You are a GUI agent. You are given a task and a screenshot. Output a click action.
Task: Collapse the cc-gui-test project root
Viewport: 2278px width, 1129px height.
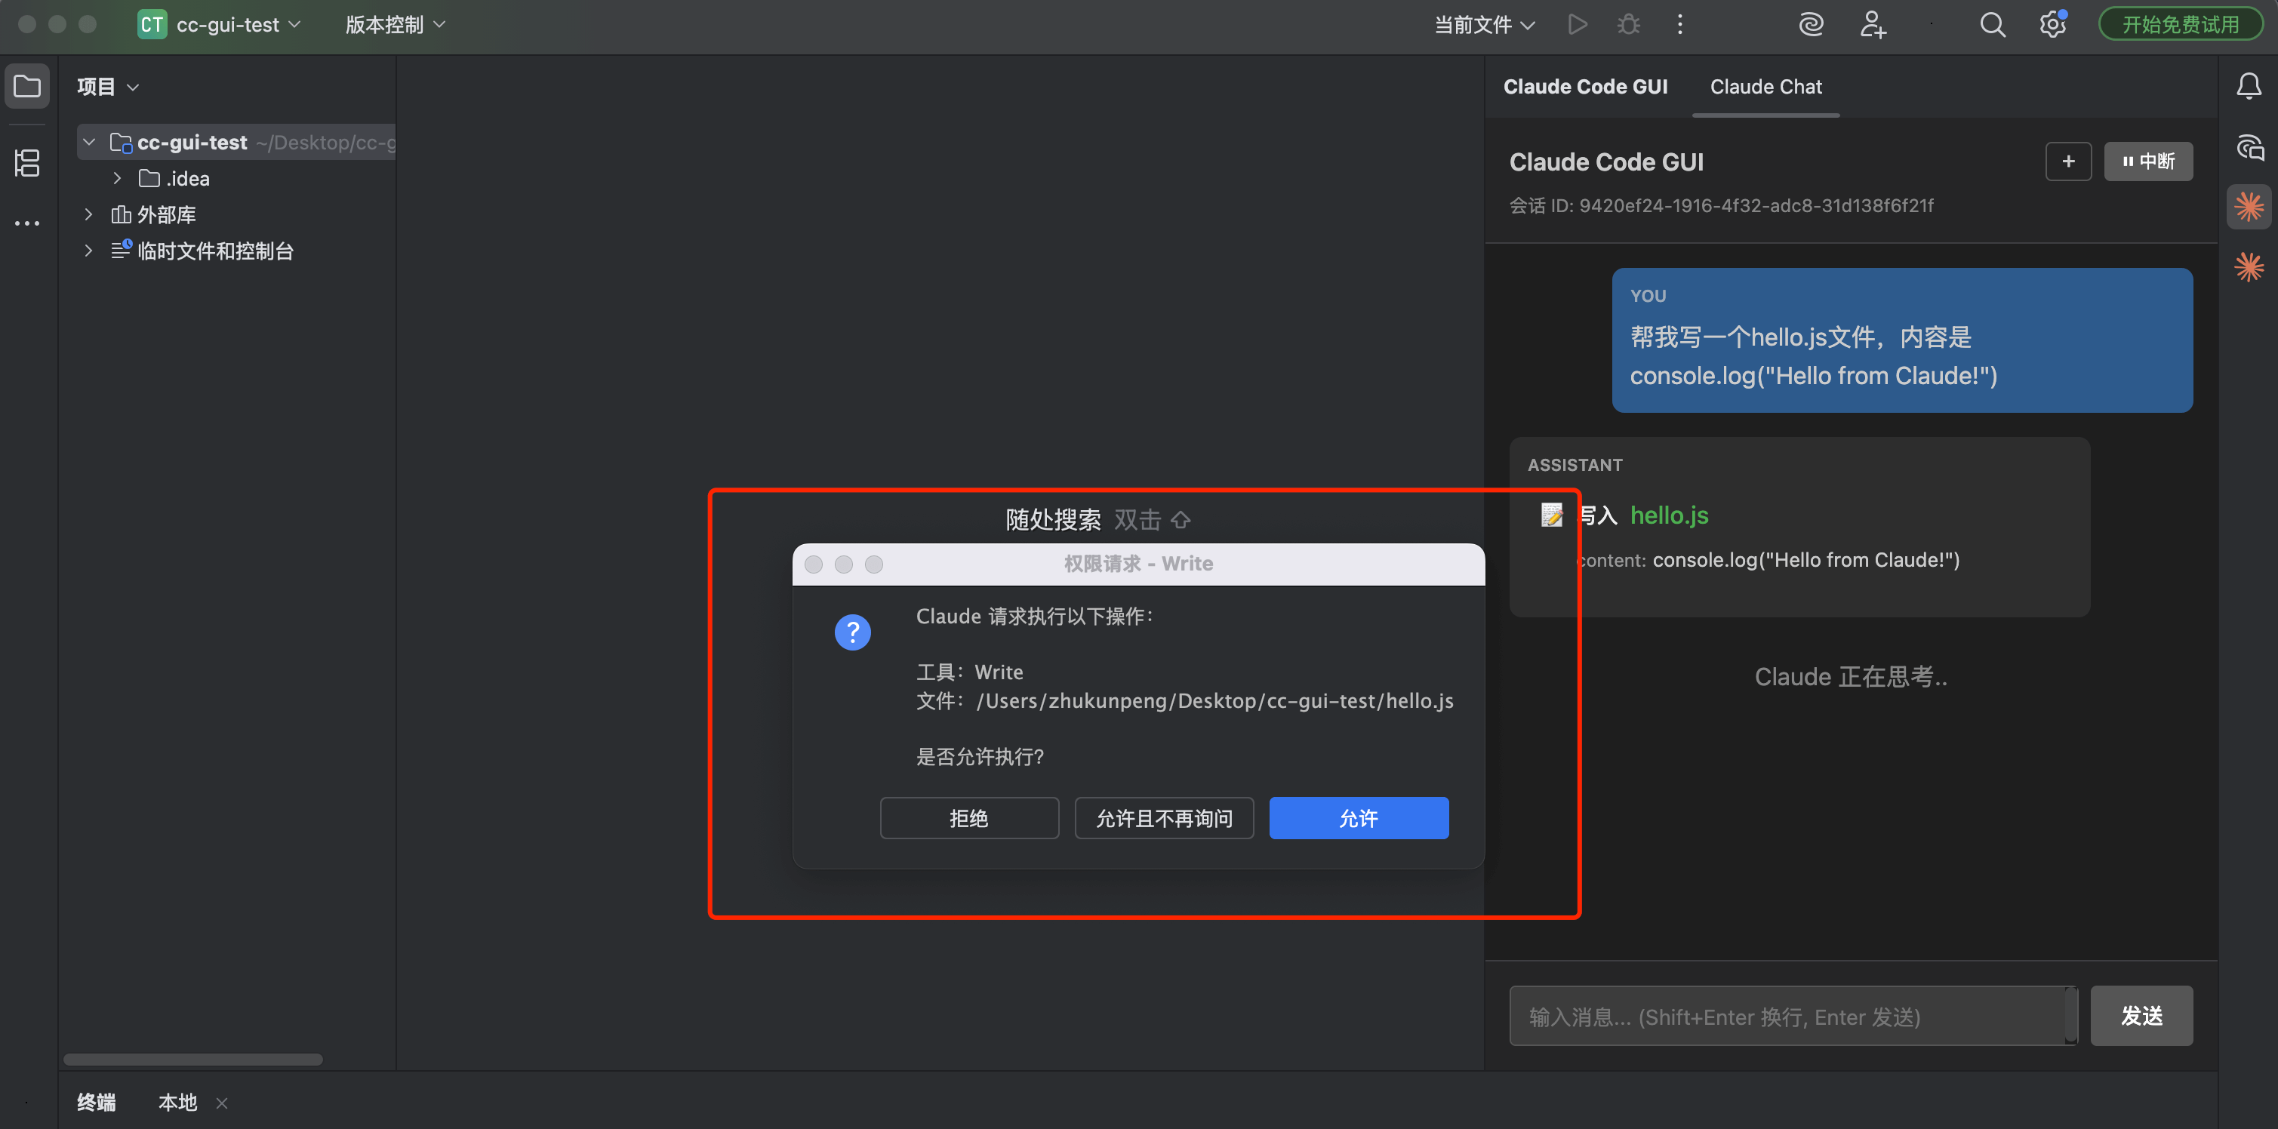[x=88, y=141]
